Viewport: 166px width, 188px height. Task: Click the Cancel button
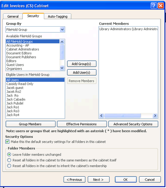pos(150,180)
